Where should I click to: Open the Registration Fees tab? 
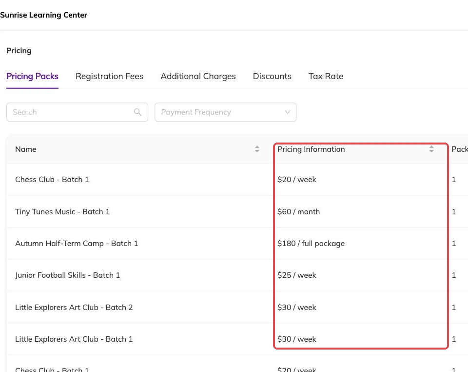(x=110, y=76)
